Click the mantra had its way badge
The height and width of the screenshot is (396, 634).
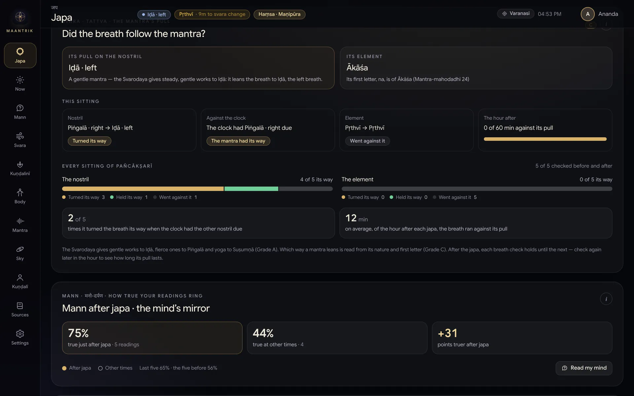pos(238,141)
